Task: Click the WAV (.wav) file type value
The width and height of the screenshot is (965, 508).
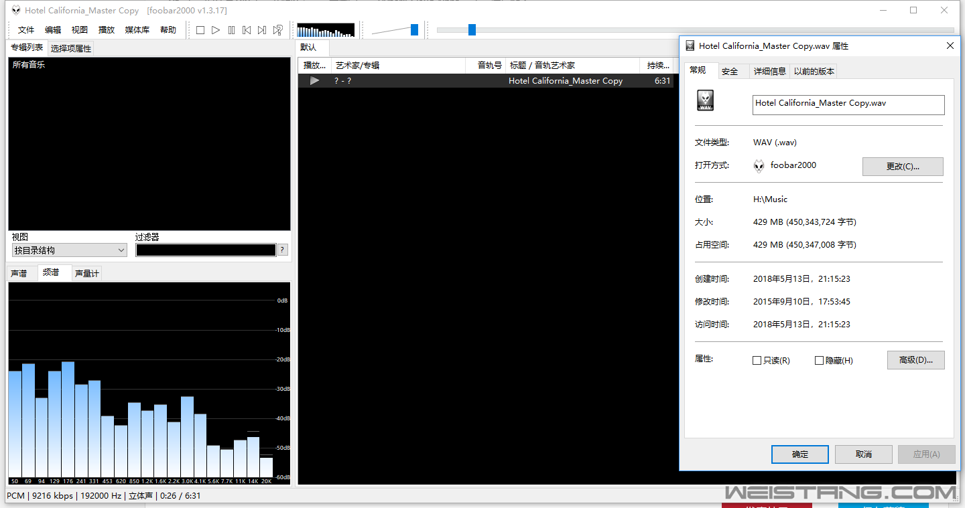Action: click(x=775, y=143)
